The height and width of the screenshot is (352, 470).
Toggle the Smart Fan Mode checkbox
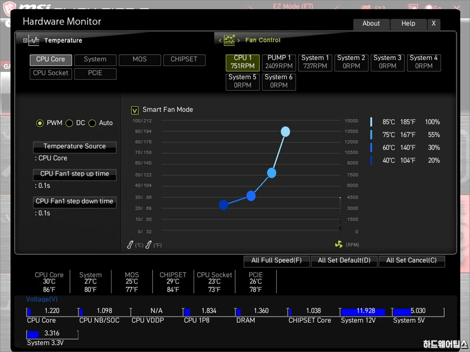tap(135, 110)
